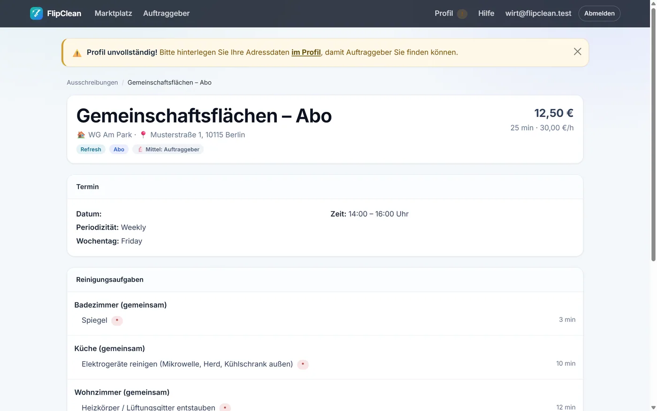The width and height of the screenshot is (657, 411).
Task: Click the '25 min · 30,00 €/h' text
Action: (x=542, y=128)
